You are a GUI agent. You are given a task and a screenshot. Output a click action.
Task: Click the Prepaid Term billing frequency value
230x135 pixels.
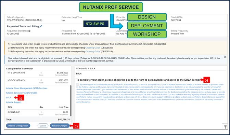tap(178, 34)
